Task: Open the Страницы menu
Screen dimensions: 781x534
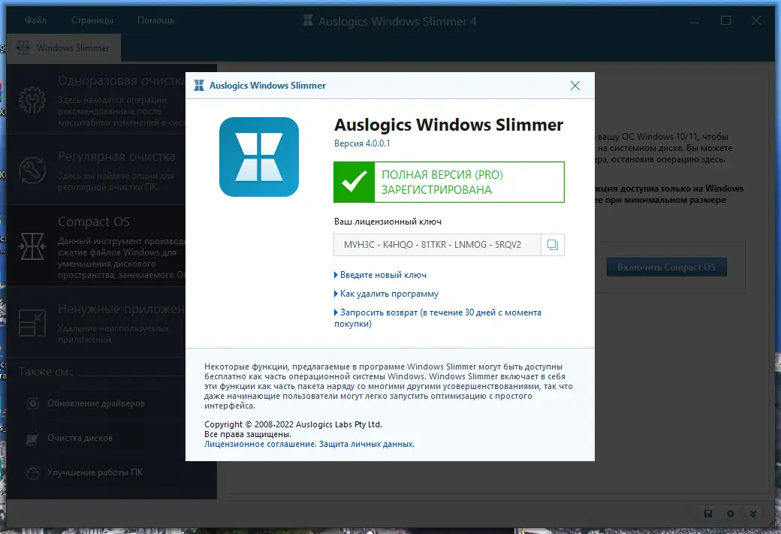Action: click(x=92, y=20)
